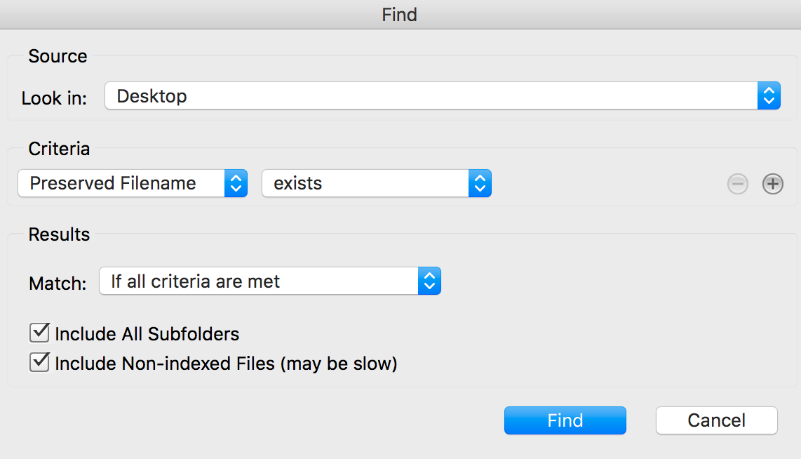Click the blue arrows on the Match popup
The width and height of the screenshot is (801, 459).
pyautogui.click(x=429, y=282)
